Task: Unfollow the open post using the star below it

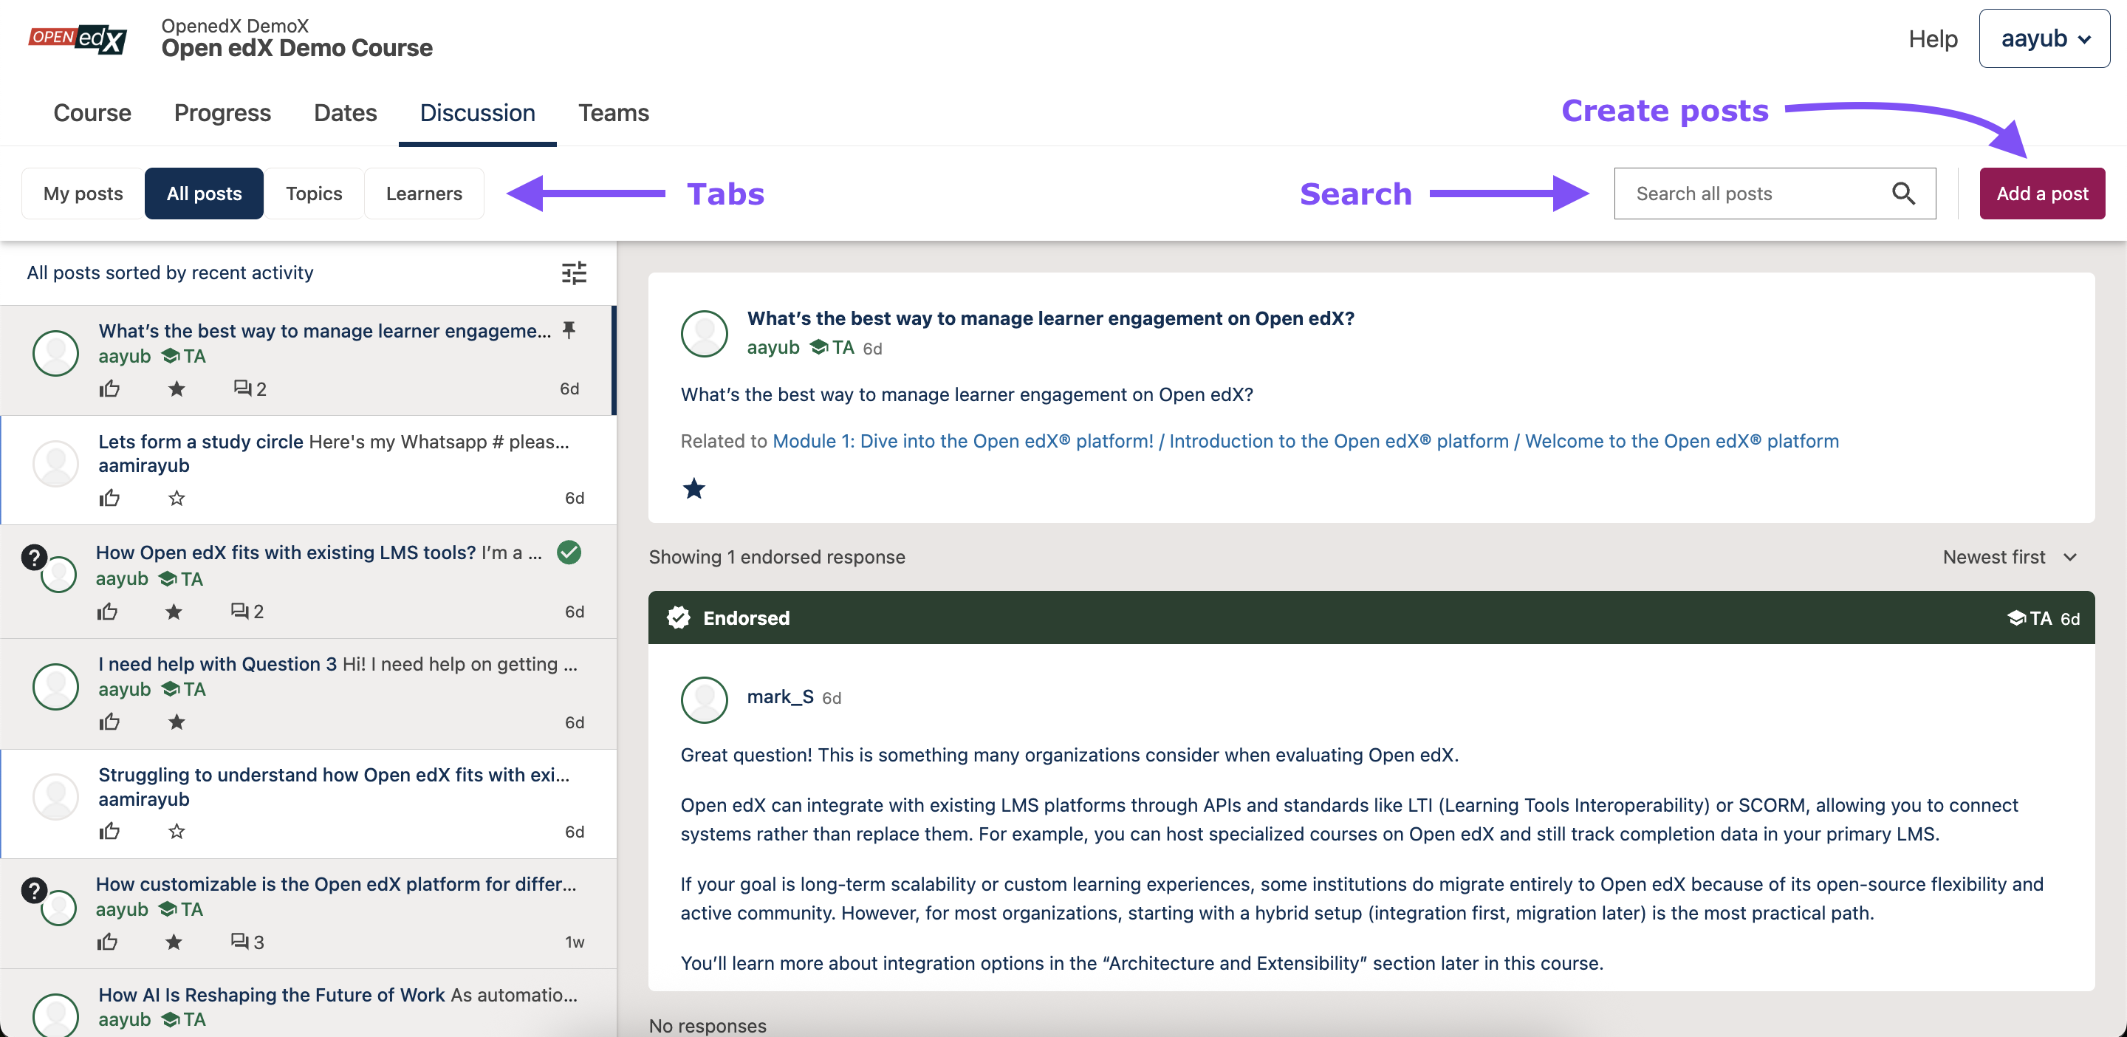Action: point(693,489)
